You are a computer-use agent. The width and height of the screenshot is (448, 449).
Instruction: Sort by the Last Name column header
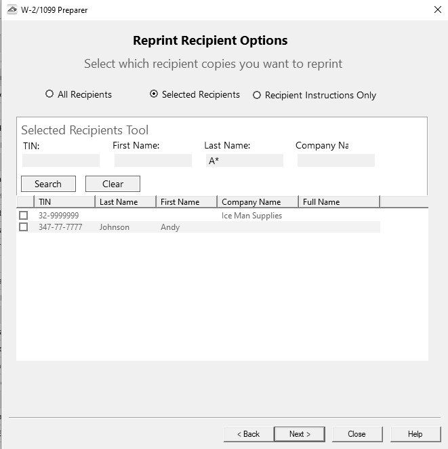[125, 202]
